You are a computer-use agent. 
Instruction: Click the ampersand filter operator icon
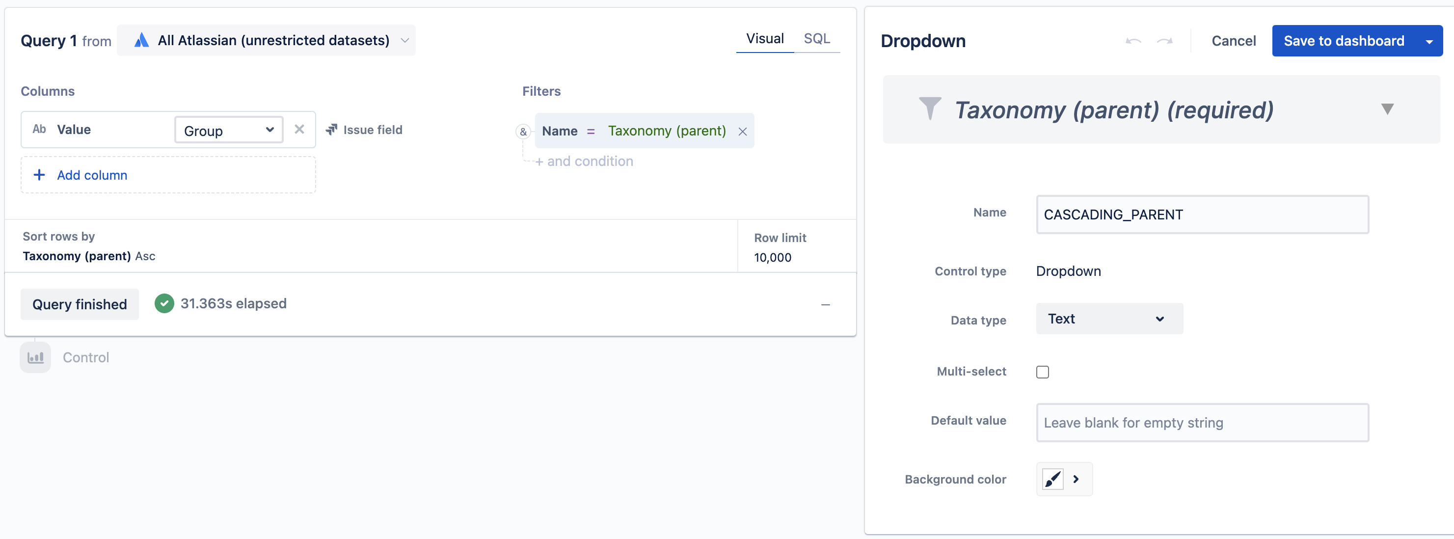523,132
